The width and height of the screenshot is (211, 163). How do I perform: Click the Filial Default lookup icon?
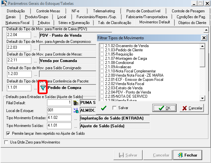[76, 103]
